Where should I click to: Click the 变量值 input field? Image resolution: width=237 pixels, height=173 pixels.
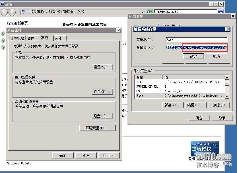coord(196,47)
